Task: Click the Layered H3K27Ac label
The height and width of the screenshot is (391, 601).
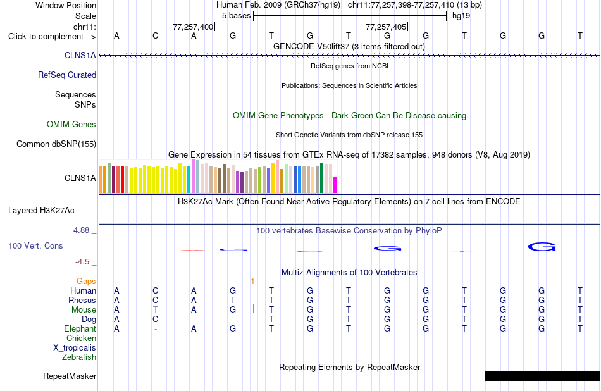Action: pos(41,211)
